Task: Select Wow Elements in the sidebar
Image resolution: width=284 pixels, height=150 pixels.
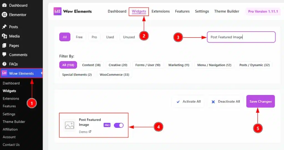Action: [21, 73]
